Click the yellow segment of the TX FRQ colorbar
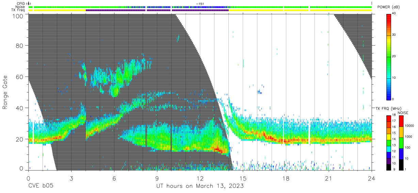Screen dimensions: 418x193 click(389, 136)
